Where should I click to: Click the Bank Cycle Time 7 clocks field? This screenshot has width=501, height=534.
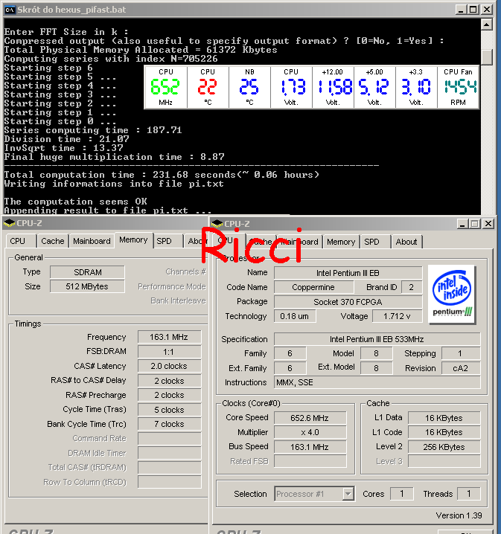pos(170,424)
